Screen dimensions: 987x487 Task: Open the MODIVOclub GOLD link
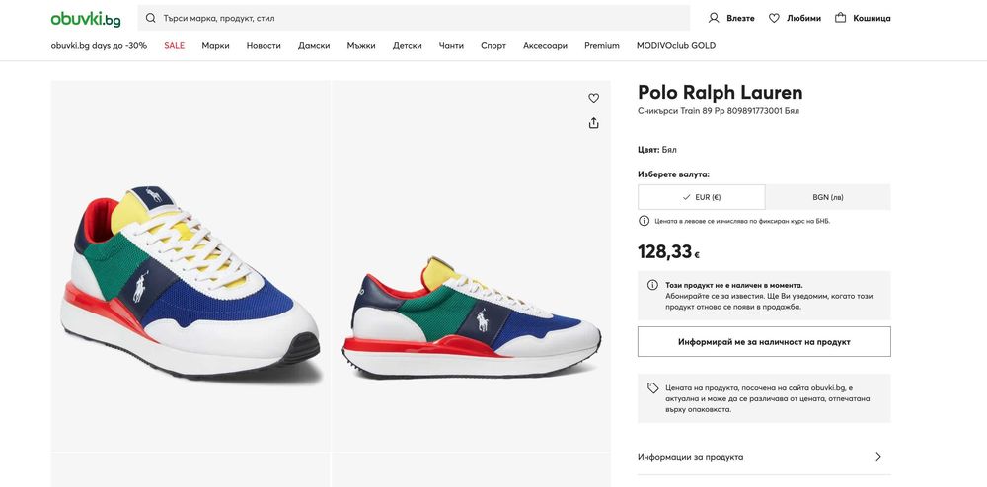click(676, 46)
